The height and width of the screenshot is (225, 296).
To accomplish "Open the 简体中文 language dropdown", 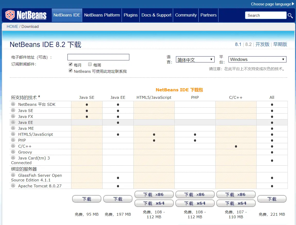I will [195, 60].
